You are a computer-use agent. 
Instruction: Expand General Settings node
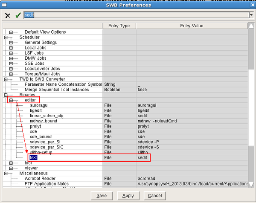click(11, 43)
